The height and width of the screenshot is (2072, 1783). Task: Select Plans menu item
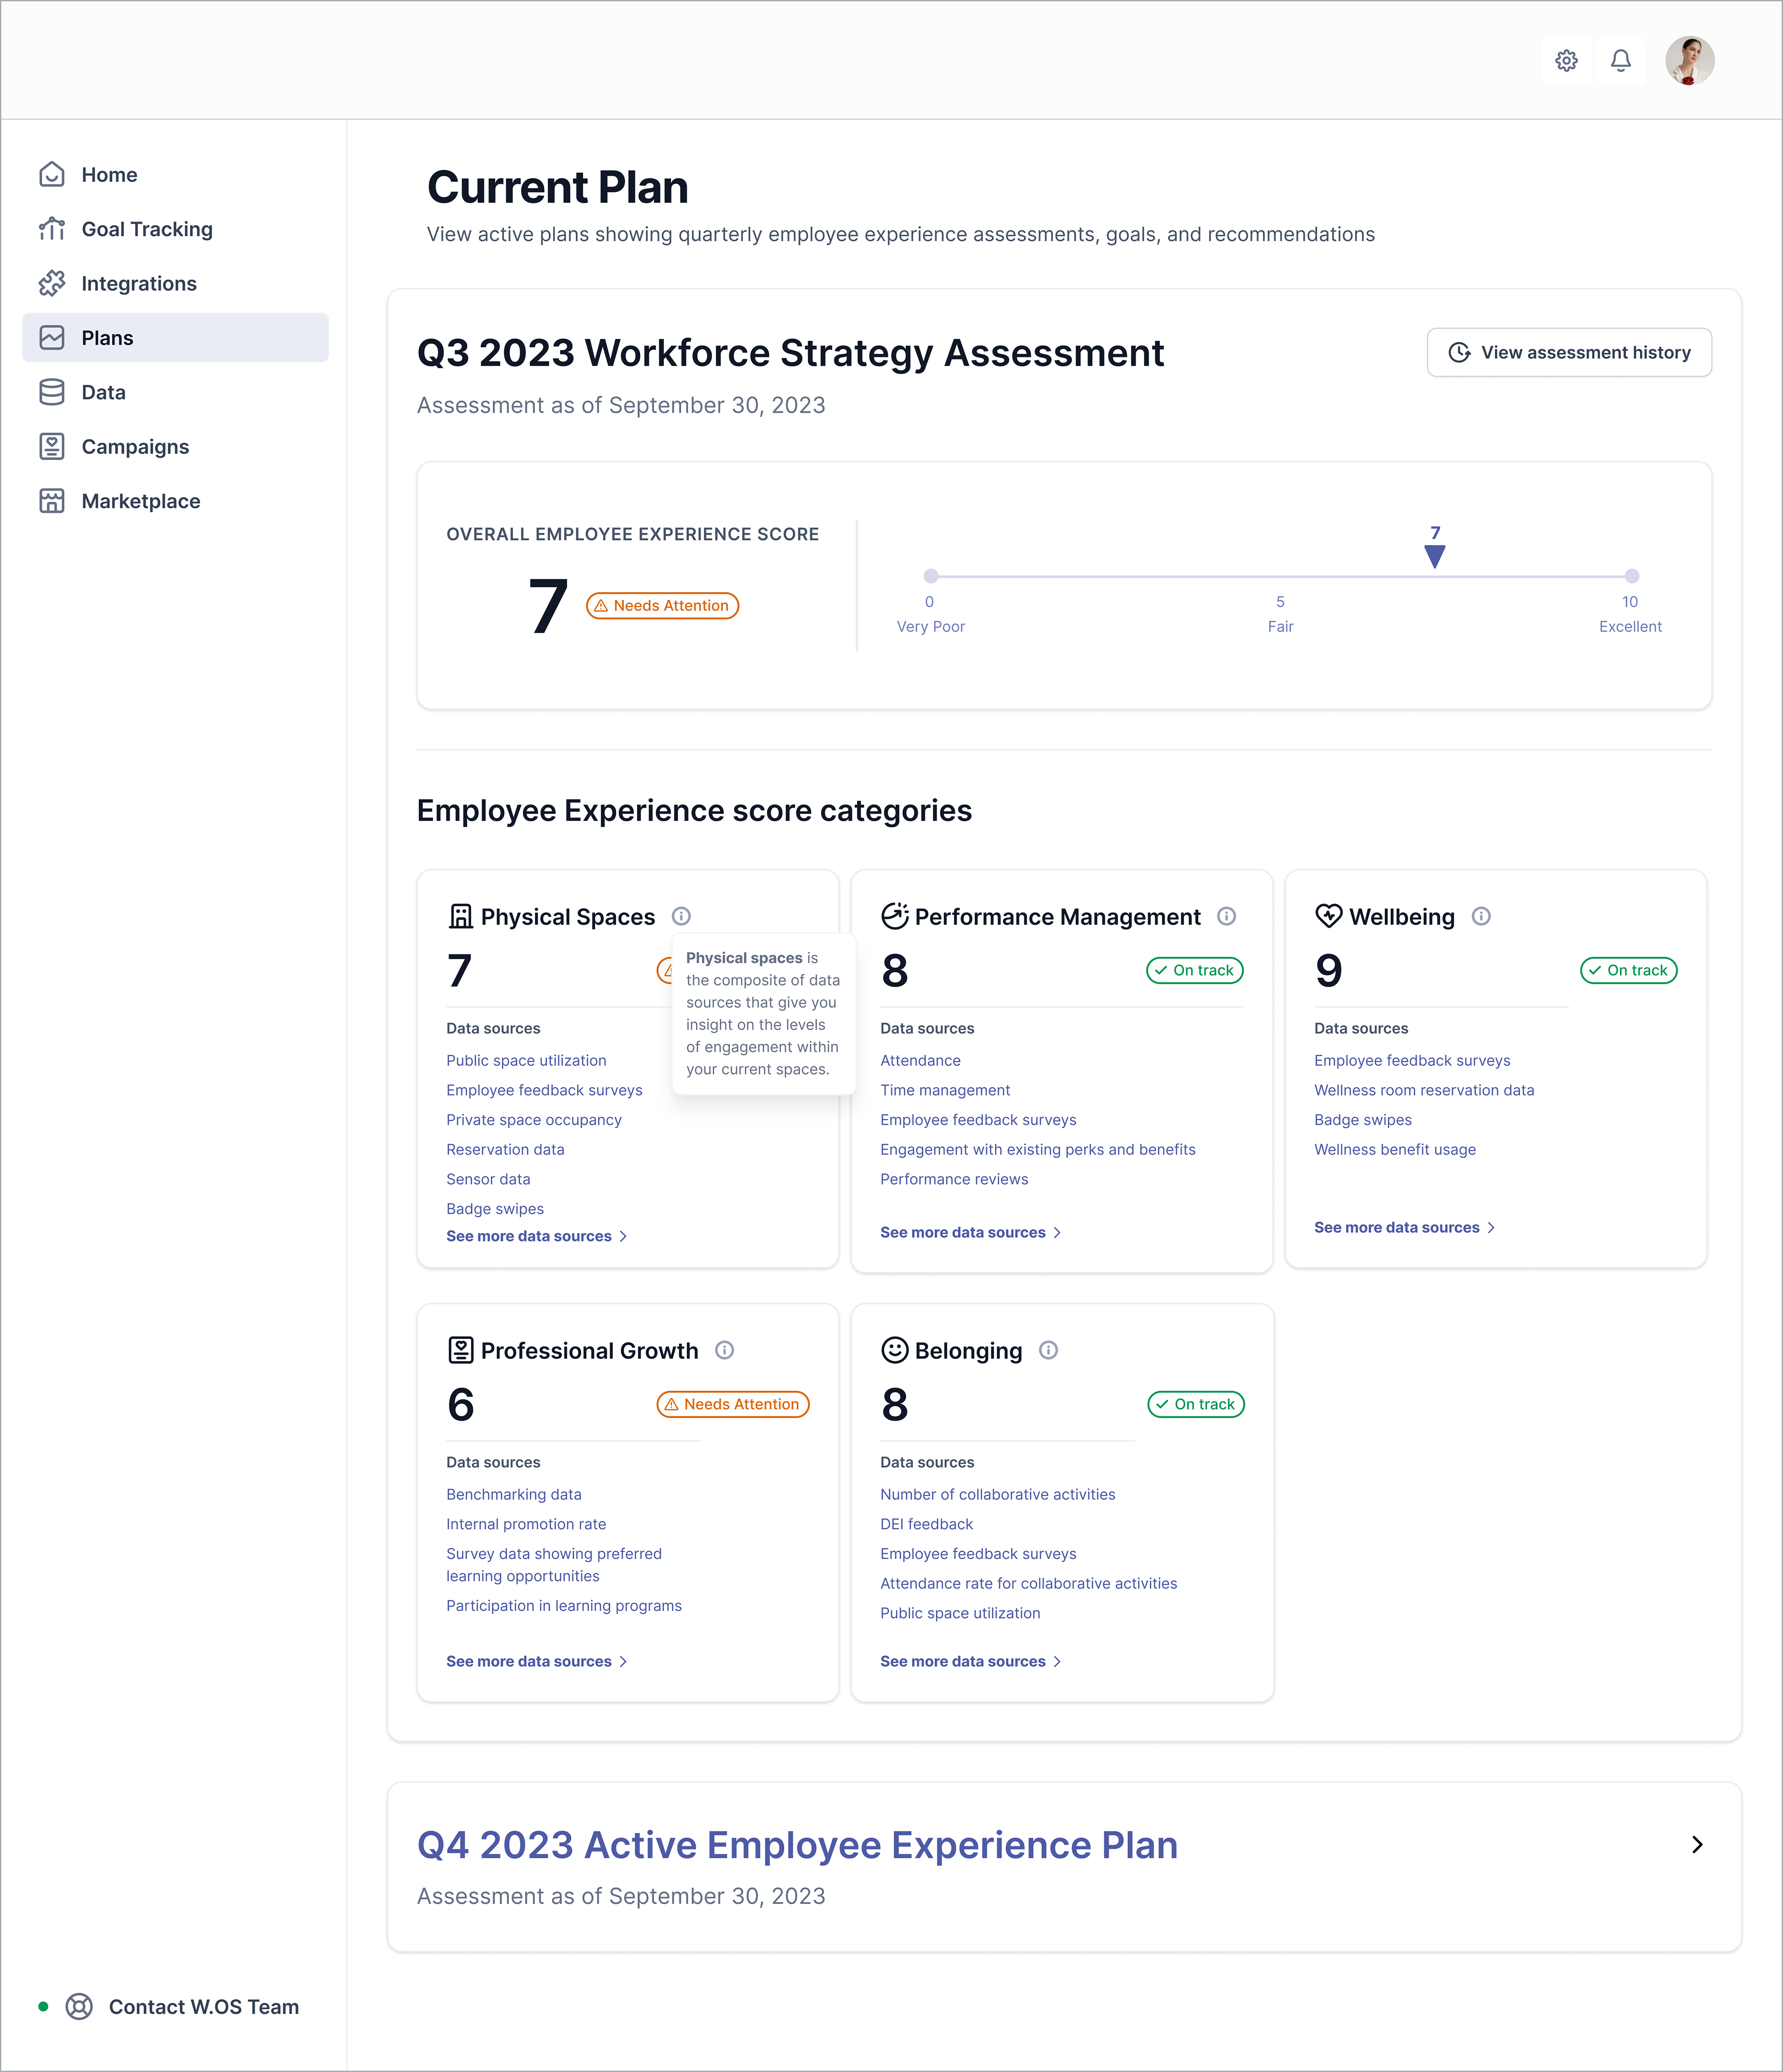[175, 338]
